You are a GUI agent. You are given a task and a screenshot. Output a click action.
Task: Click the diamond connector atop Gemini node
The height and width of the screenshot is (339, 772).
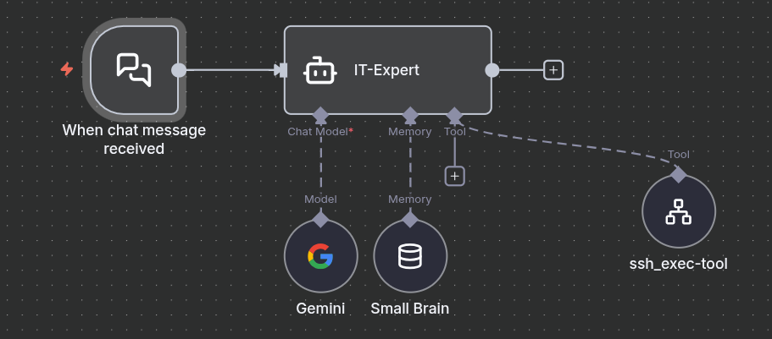pyautogui.click(x=320, y=220)
